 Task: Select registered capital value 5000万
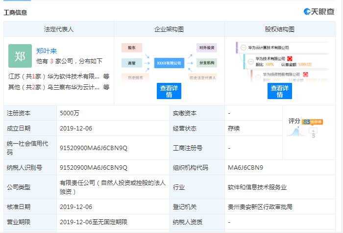pyautogui.click(x=70, y=113)
